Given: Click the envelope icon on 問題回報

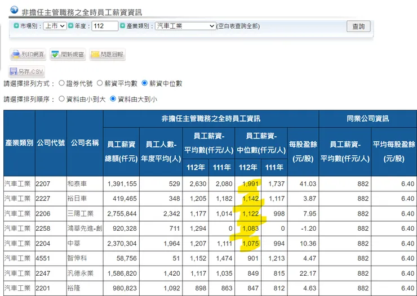Looking at the screenshot, I should click(x=95, y=55).
